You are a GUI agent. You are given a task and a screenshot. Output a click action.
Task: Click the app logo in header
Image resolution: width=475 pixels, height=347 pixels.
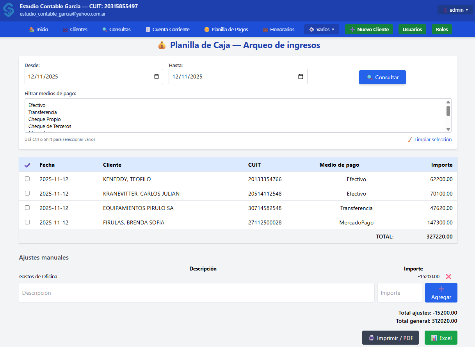[9, 10]
